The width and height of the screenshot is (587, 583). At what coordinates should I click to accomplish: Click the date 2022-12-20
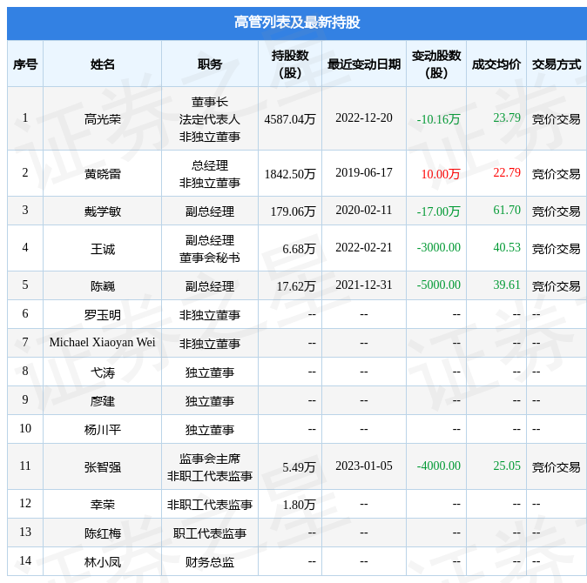point(364,117)
